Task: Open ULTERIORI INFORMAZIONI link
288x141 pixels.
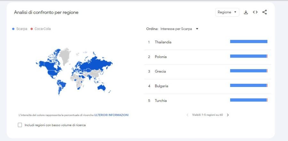Action: [x=111, y=115]
